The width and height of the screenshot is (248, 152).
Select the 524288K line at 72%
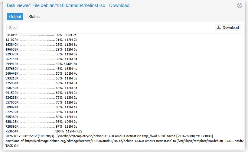click(x=41, y=98)
